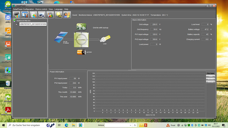The image size is (228, 128).
Task: Open the document with pie chart icon
Action: point(33,15)
